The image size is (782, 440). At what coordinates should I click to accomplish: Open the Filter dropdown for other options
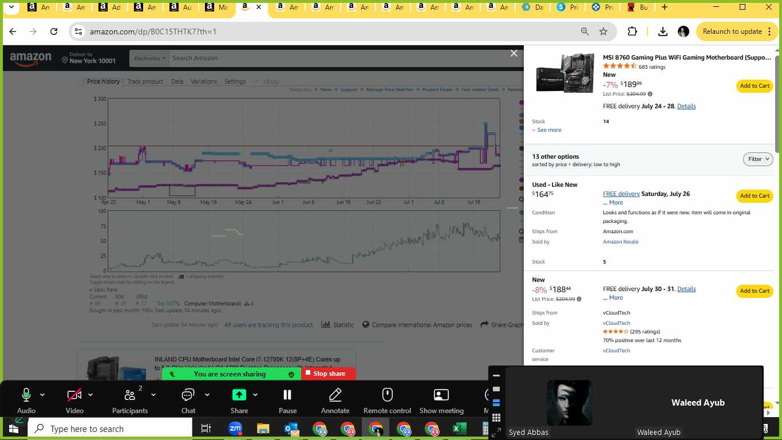758,159
